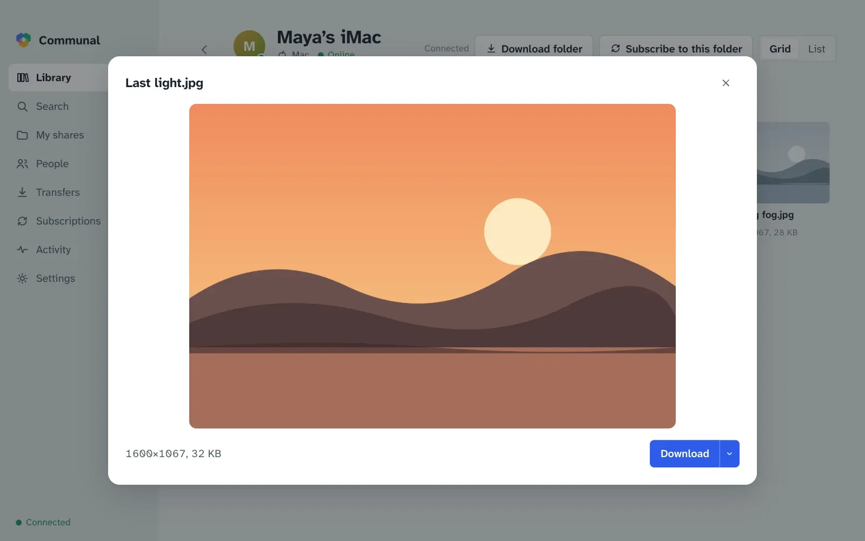
Task: Click the 1600×1067, 32 KB file info
Action: click(x=173, y=453)
